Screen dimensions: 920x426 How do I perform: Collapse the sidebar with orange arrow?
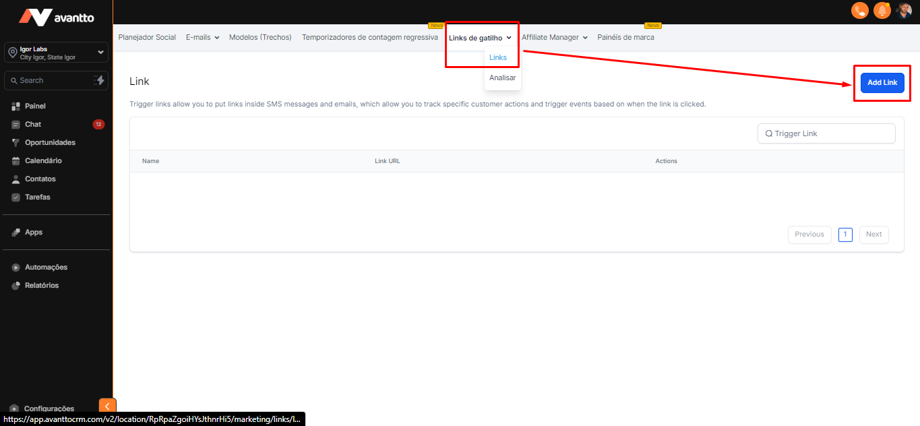pos(108,406)
